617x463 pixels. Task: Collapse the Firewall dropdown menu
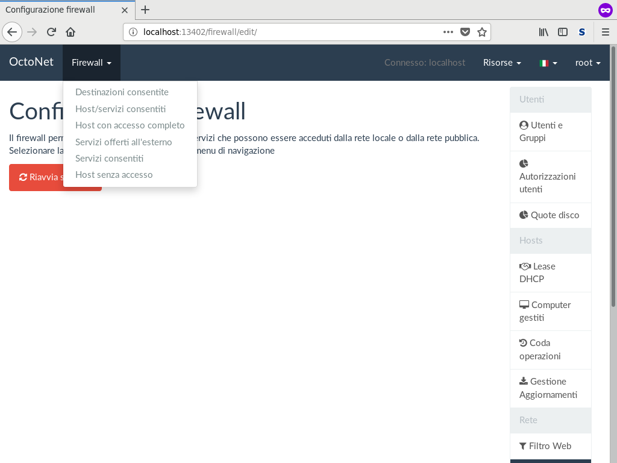92,63
